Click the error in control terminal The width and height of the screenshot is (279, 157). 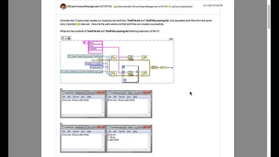coord(100,60)
